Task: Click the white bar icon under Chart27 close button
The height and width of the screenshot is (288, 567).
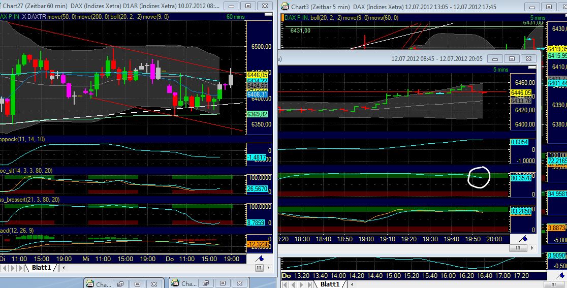Action: [268, 15]
